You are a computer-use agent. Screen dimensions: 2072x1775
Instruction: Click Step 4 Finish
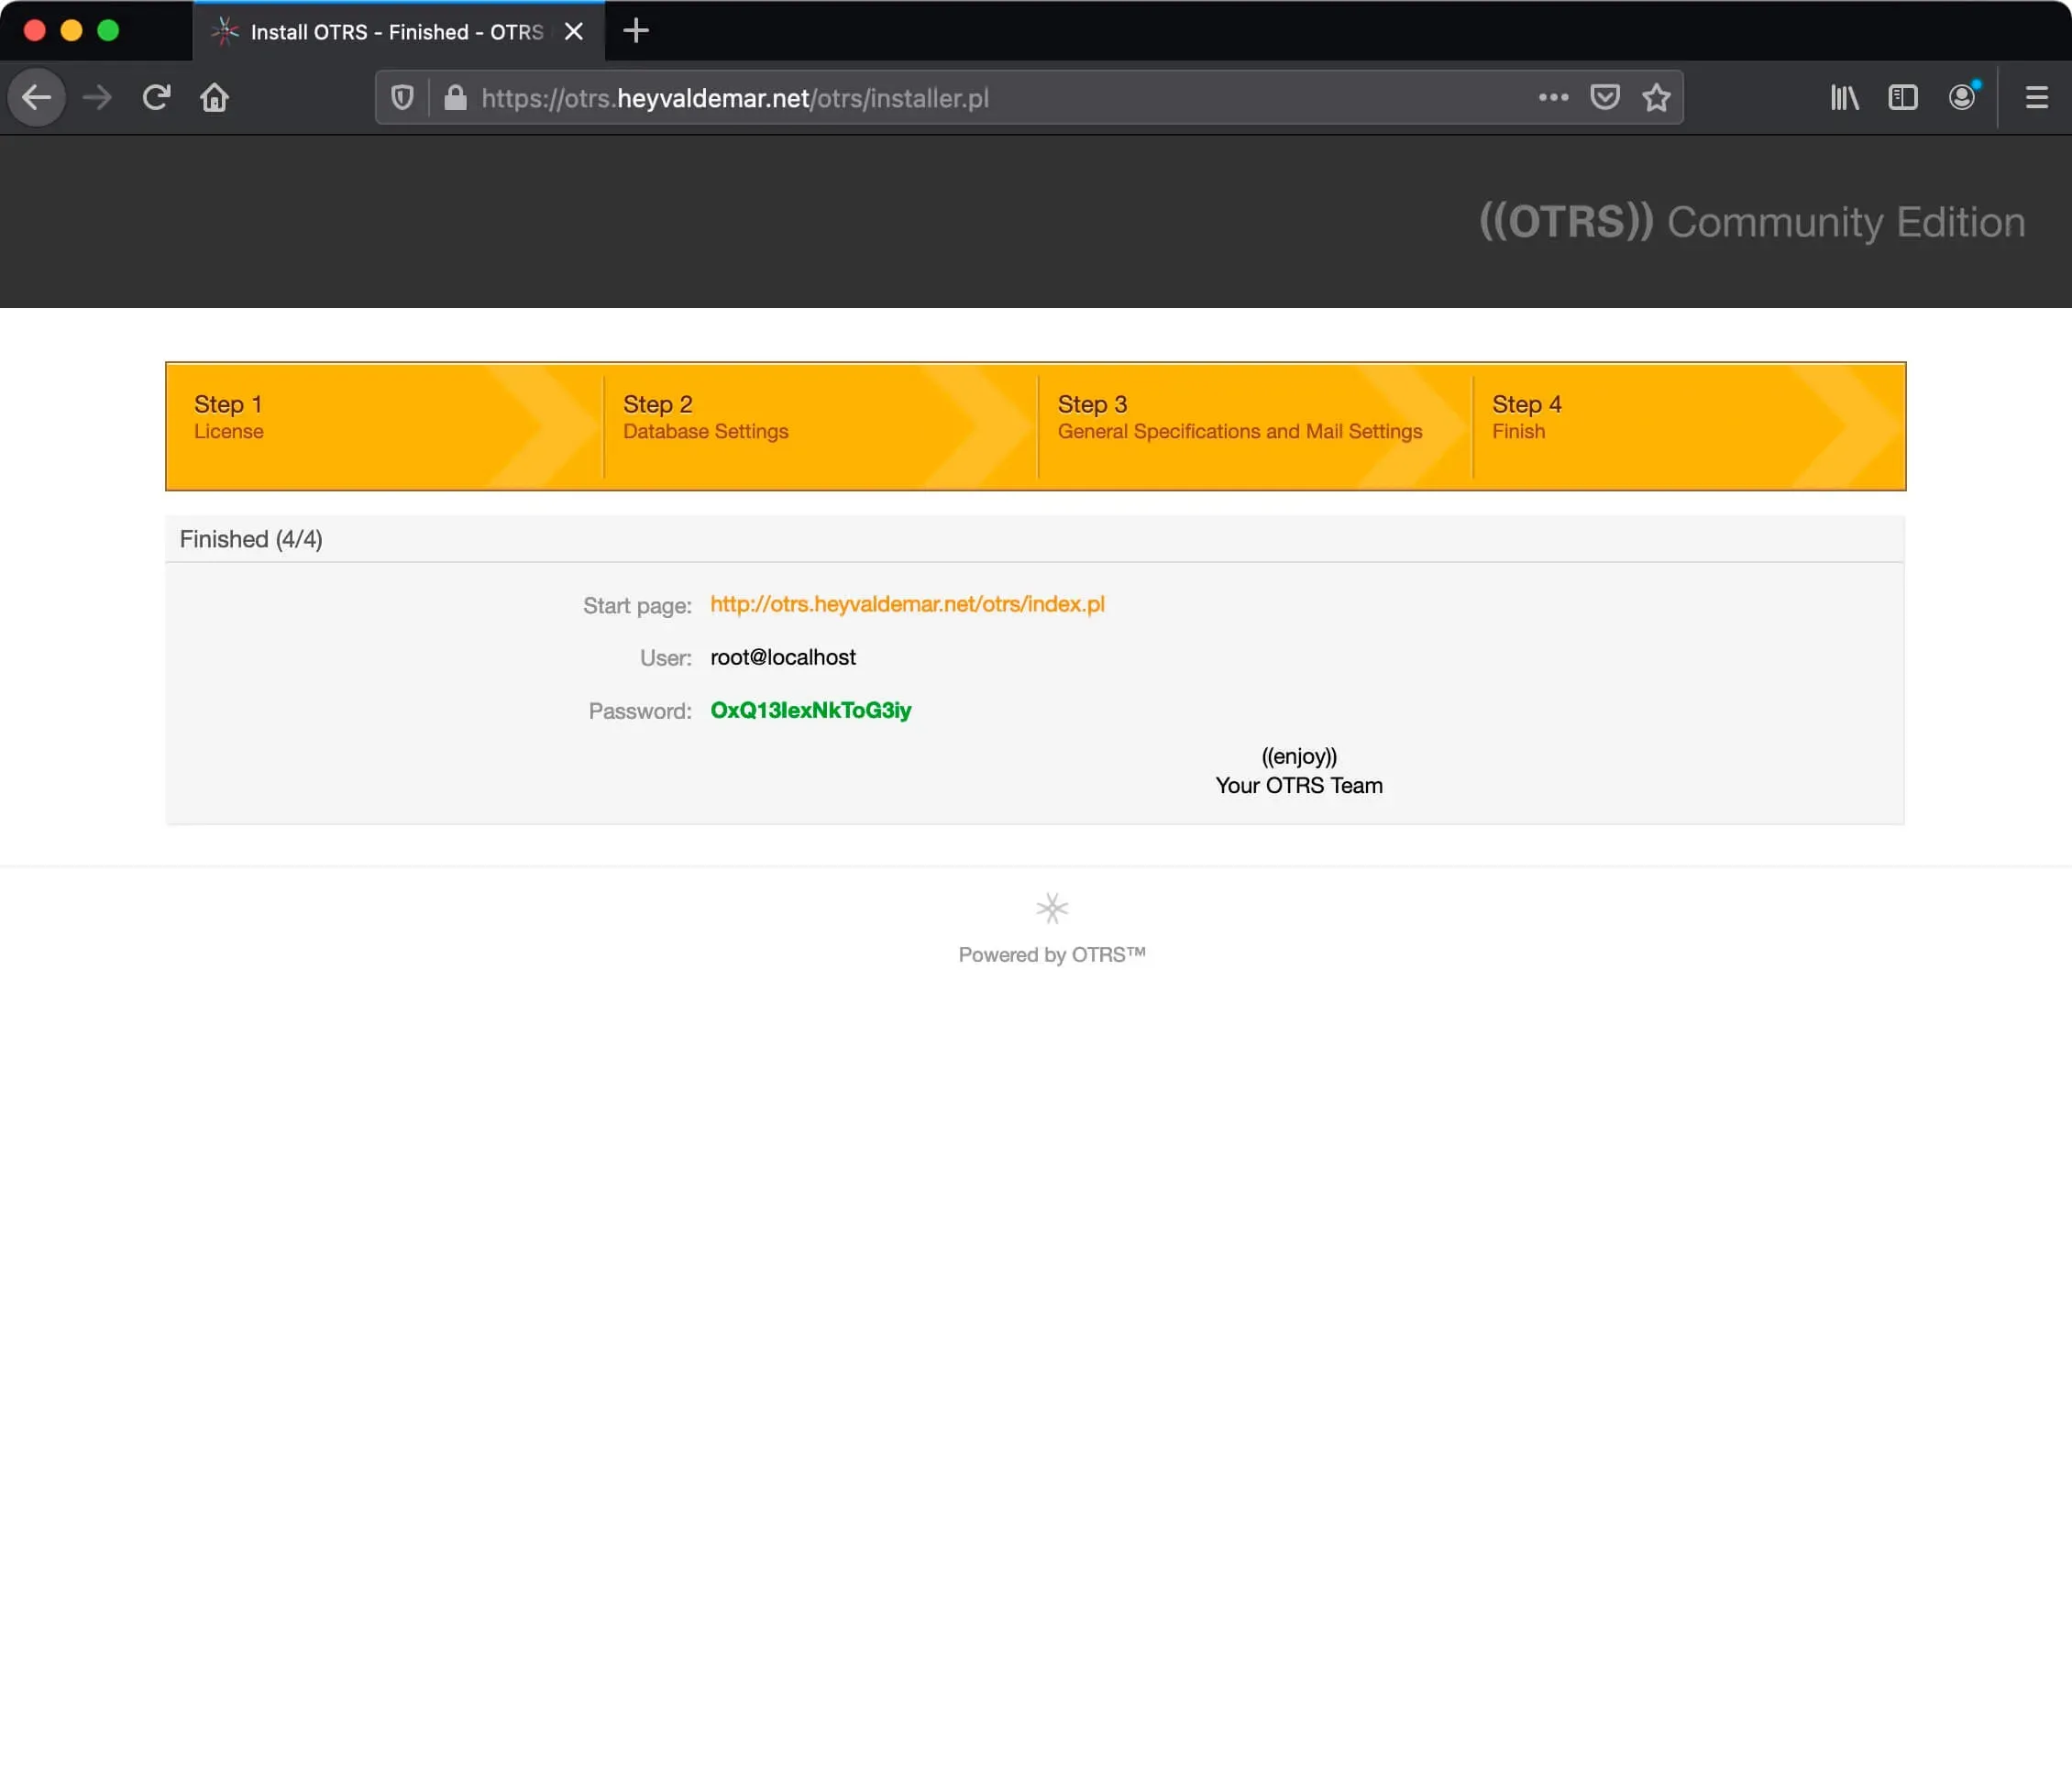1526,417
